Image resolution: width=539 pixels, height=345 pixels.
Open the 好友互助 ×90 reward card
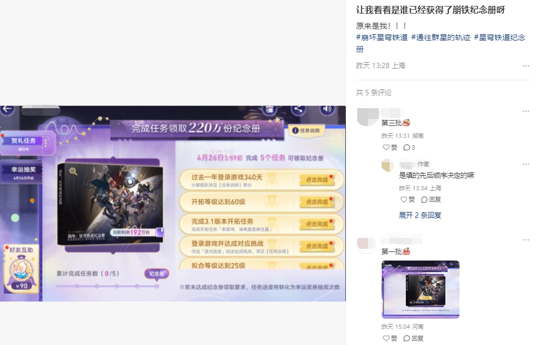[21, 268]
